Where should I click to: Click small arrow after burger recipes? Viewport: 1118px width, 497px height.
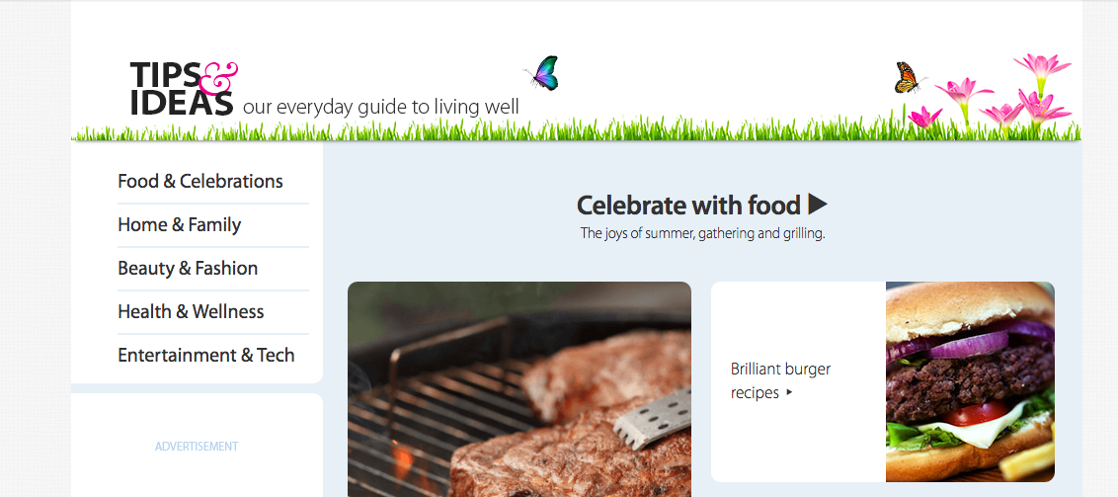tap(789, 392)
